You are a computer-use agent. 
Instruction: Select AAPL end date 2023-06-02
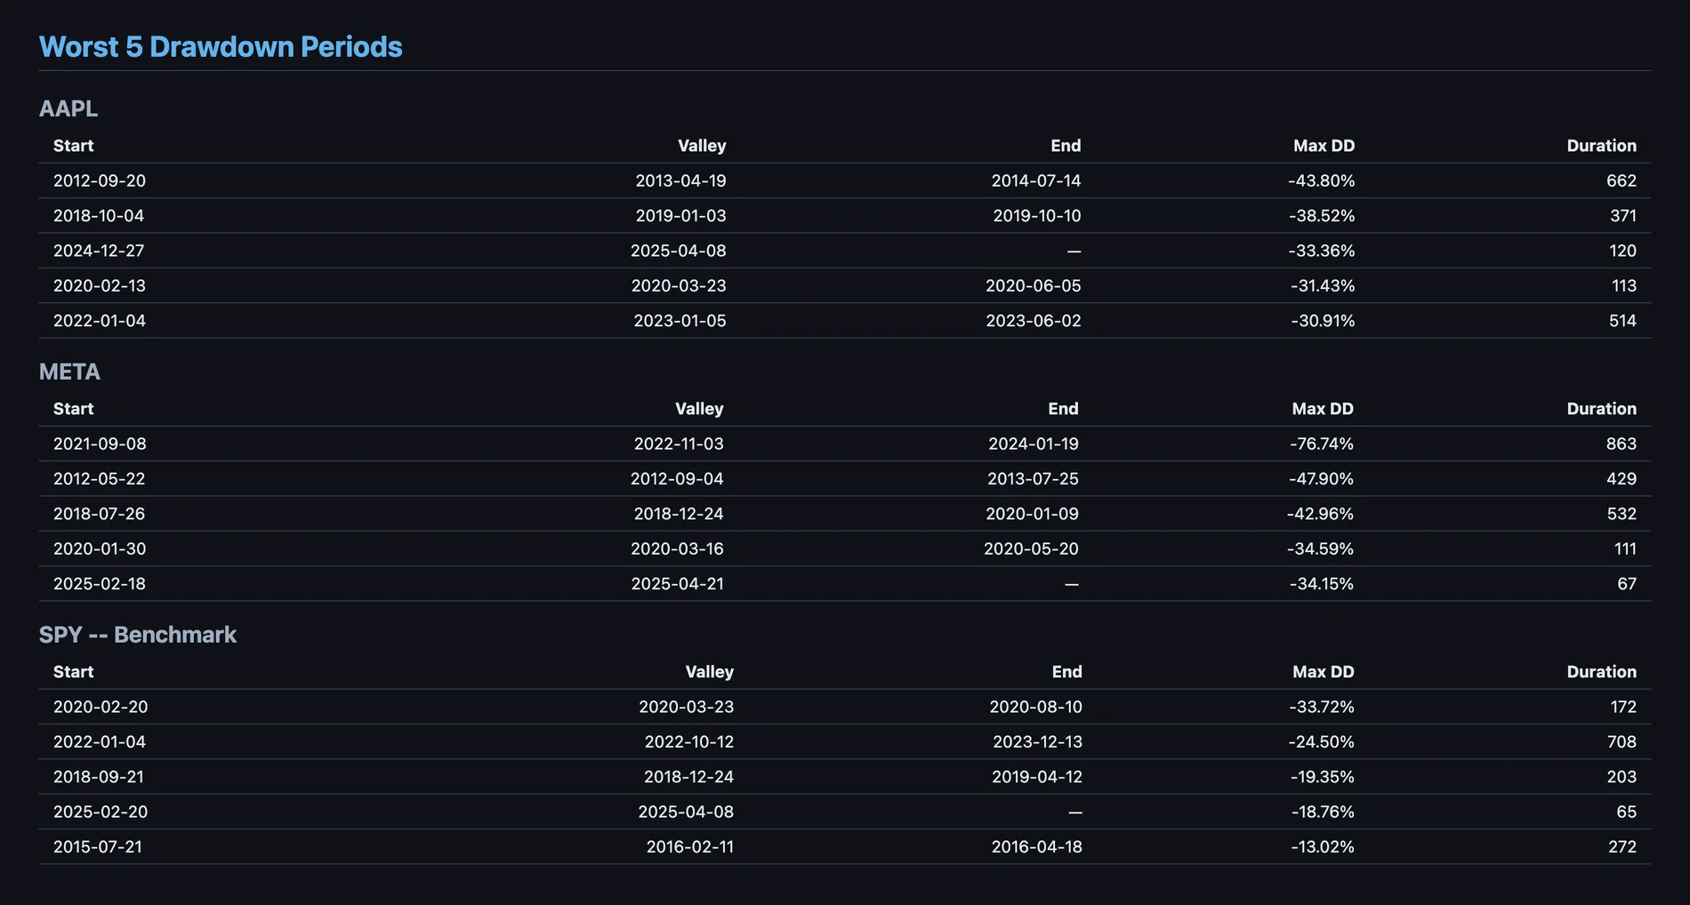point(1034,321)
